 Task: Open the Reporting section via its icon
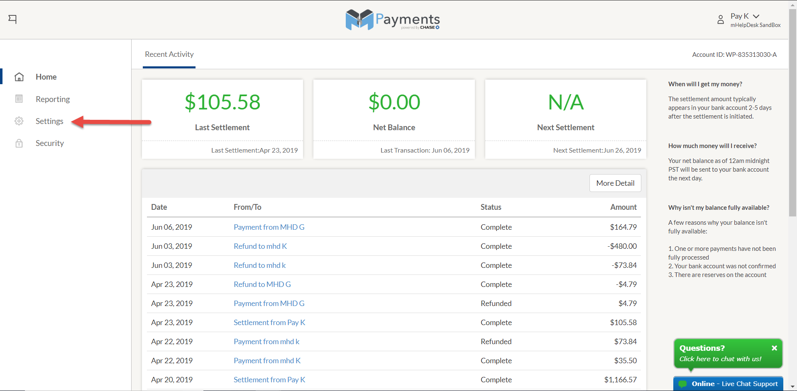19,99
